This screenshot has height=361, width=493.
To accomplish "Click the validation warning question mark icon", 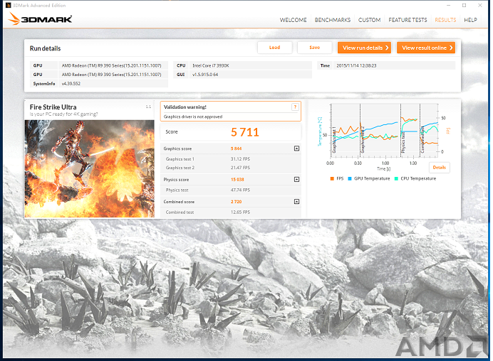I will pos(295,107).
